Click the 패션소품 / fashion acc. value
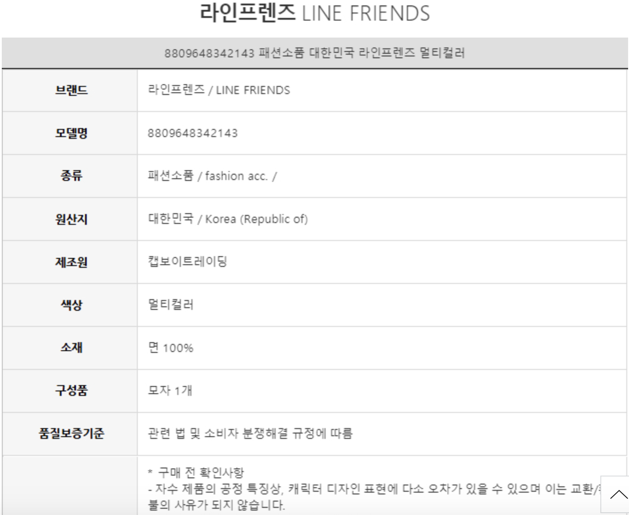The width and height of the screenshot is (629, 515). (212, 176)
